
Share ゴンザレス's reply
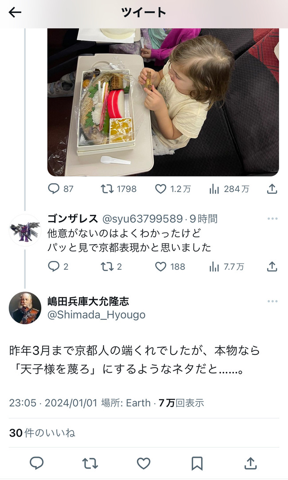pos(272,267)
